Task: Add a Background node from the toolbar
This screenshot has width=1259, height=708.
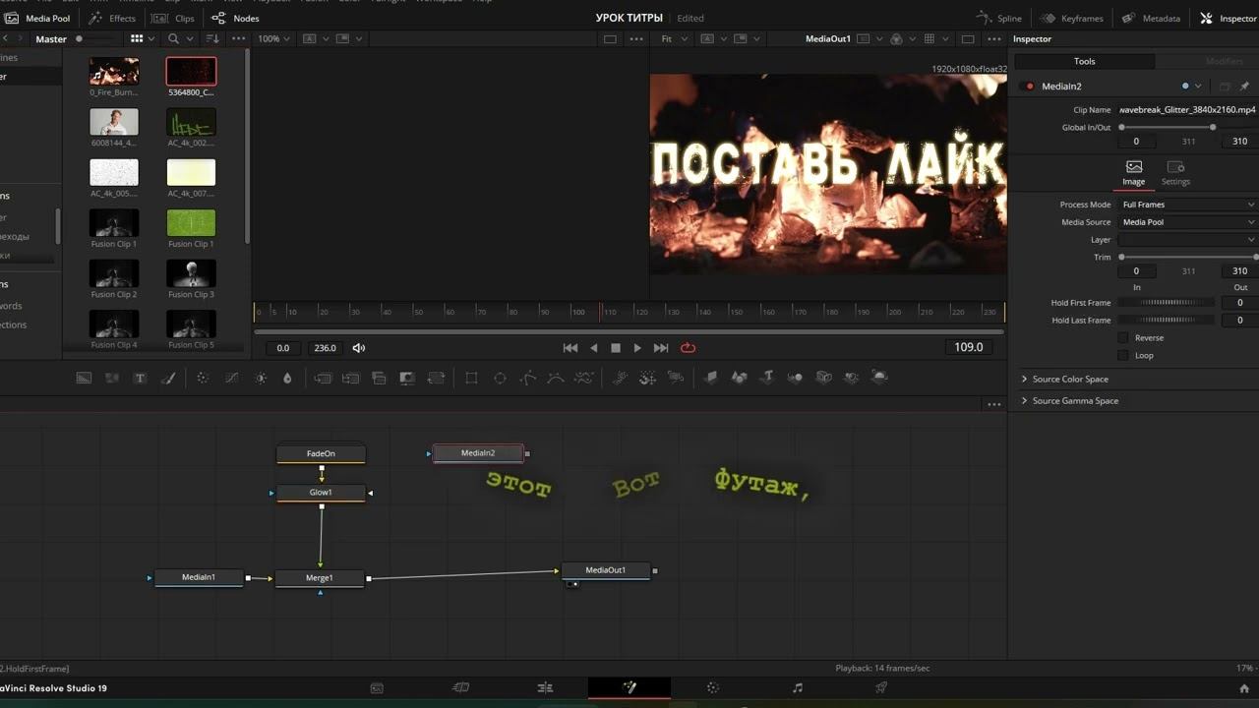Action: click(84, 378)
